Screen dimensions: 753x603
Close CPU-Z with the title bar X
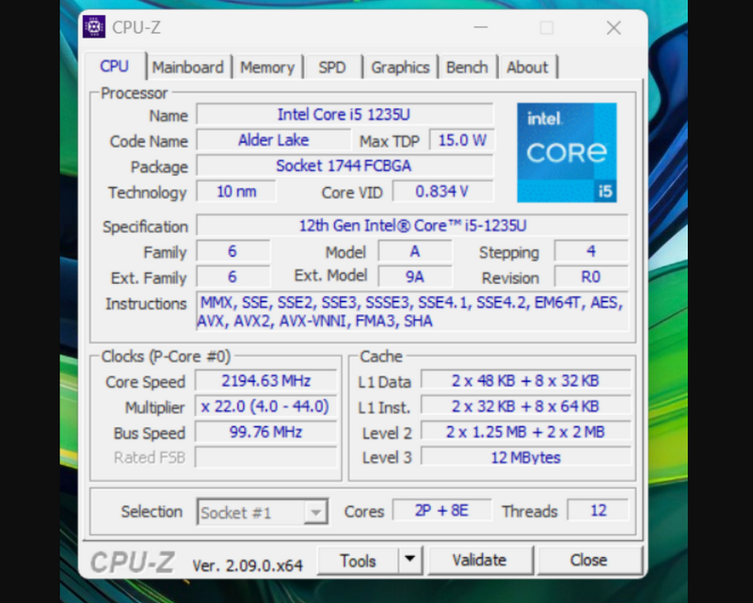tap(614, 28)
